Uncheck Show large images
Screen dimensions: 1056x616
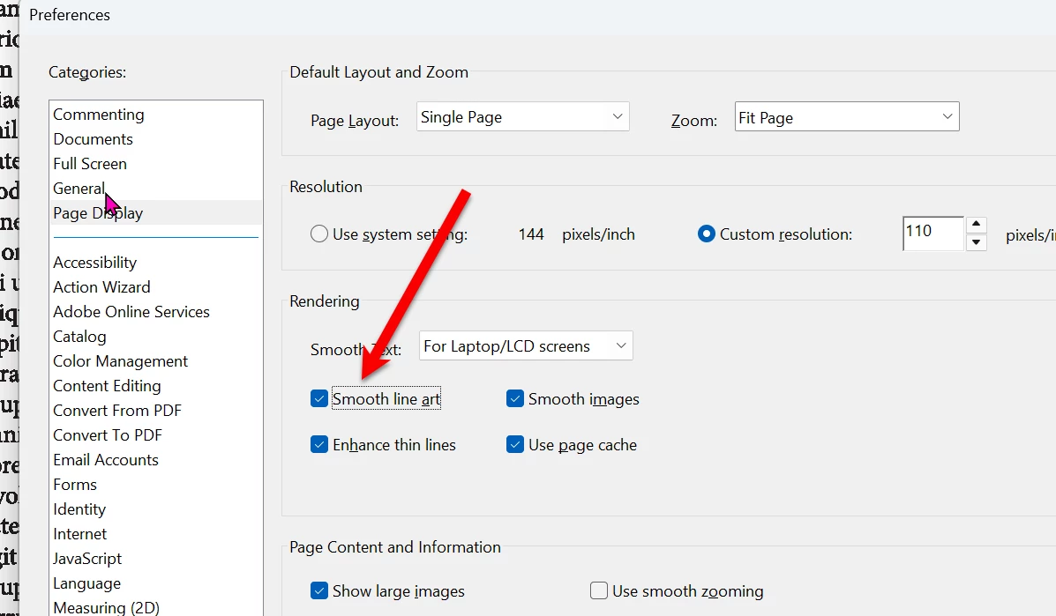[x=319, y=590]
